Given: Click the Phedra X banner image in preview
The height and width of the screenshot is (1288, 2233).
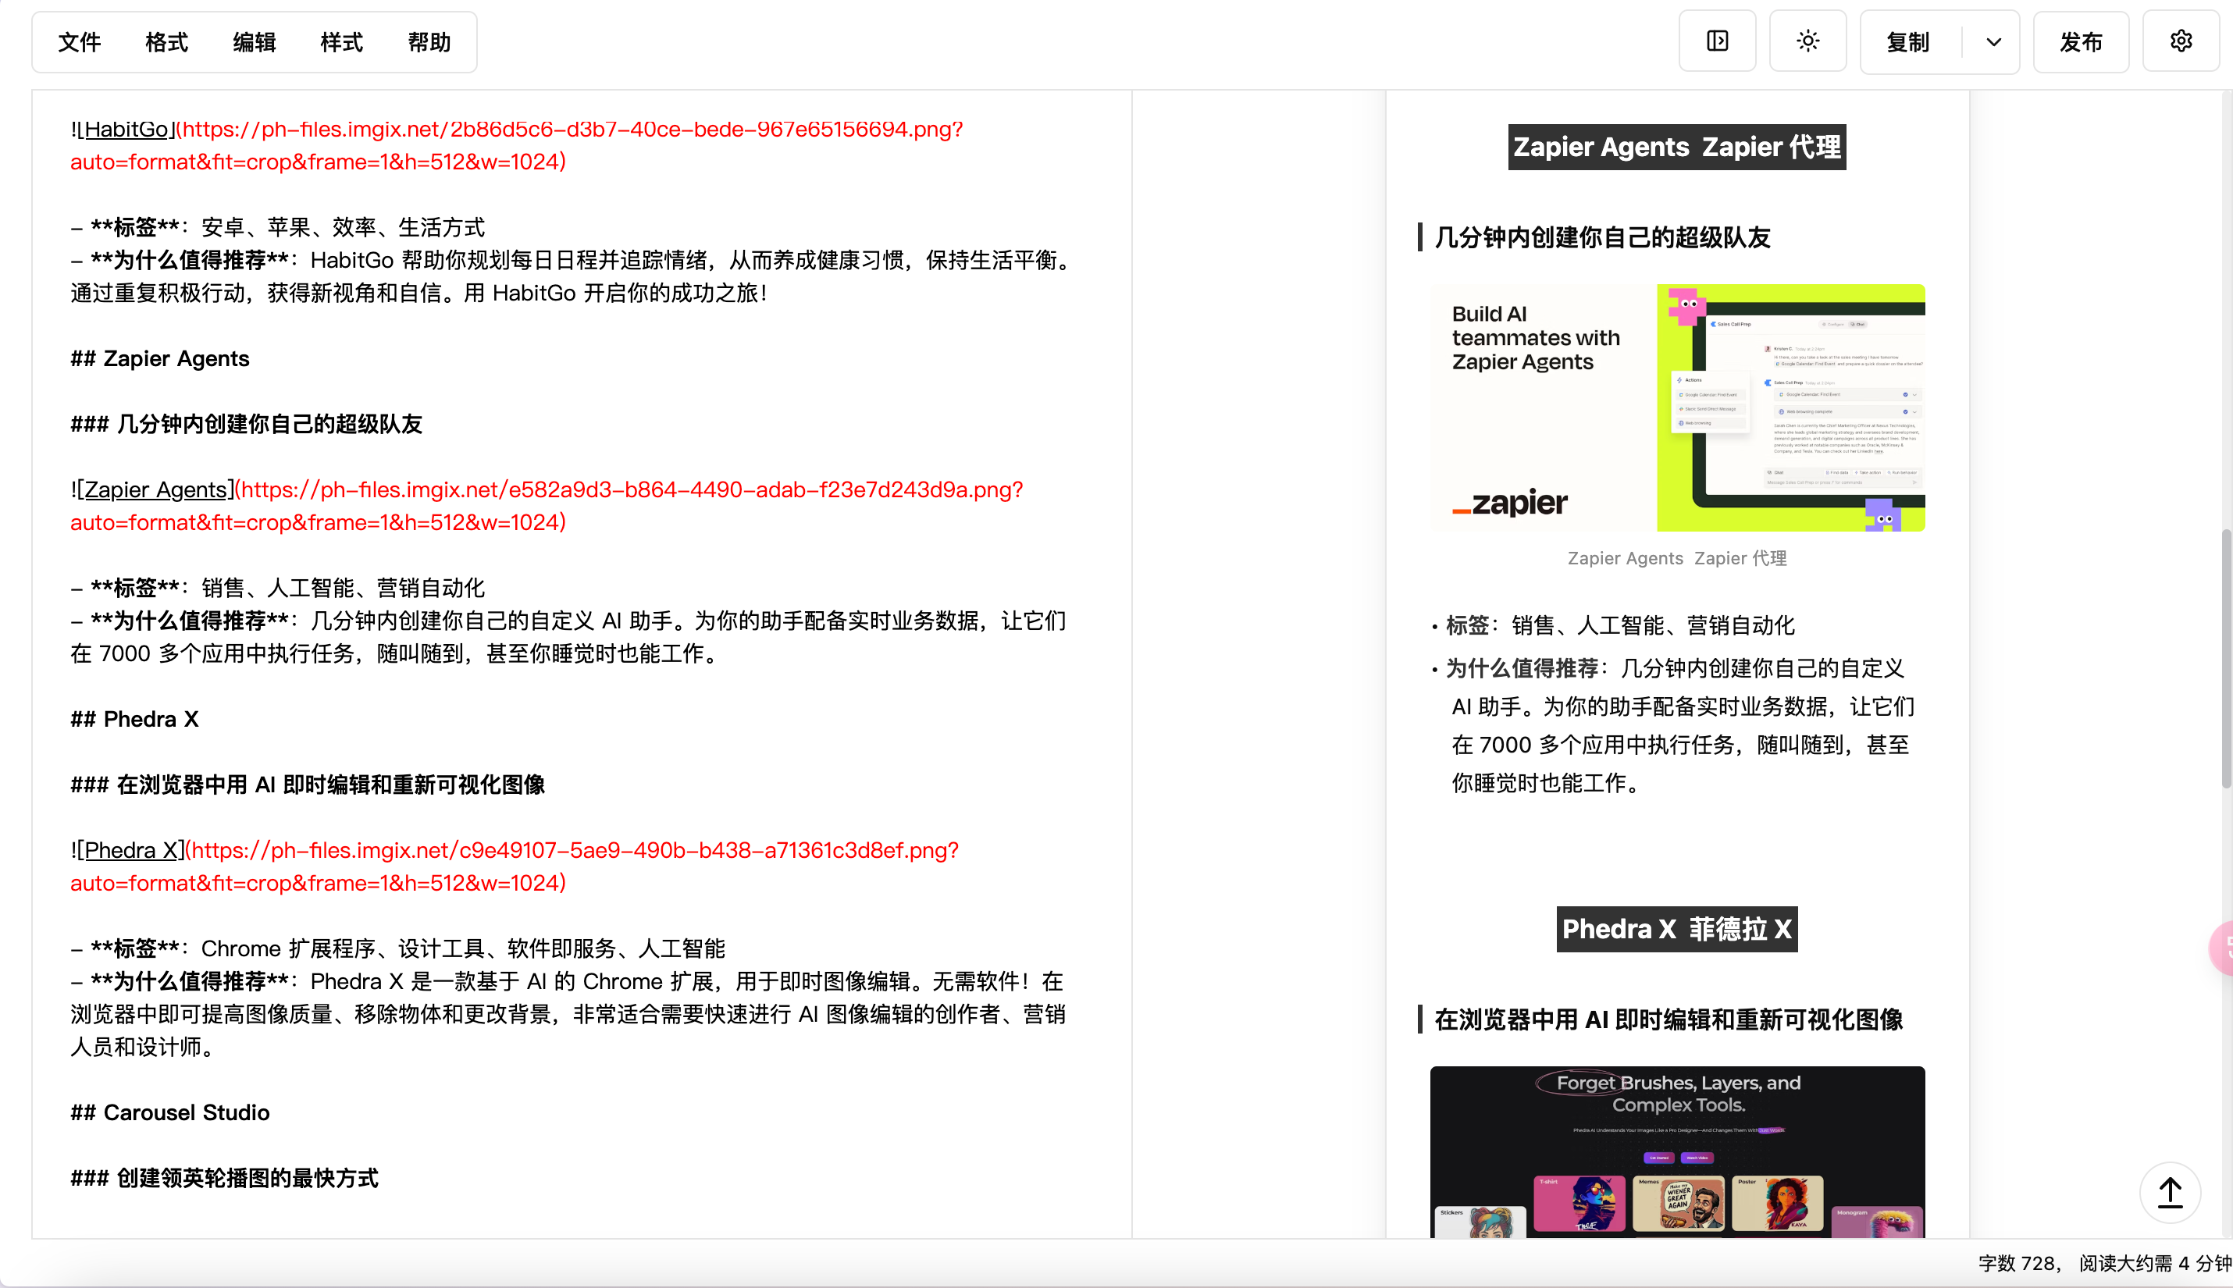Looking at the screenshot, I should (x=1676, y=1150).
